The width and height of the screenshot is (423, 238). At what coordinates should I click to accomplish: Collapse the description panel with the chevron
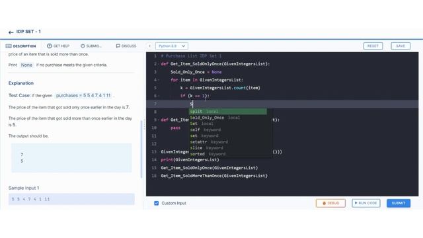pyautogui.click(x=150, y=46)
